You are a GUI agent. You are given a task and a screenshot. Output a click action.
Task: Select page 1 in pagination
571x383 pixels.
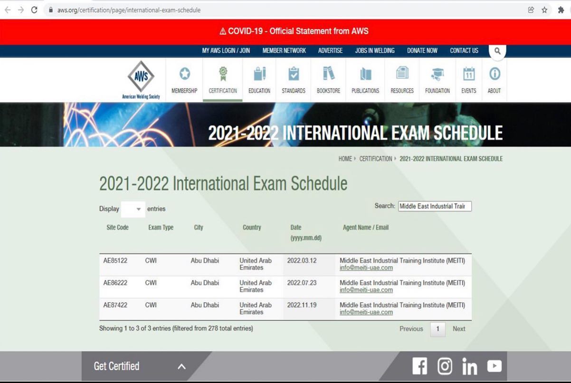438,329
